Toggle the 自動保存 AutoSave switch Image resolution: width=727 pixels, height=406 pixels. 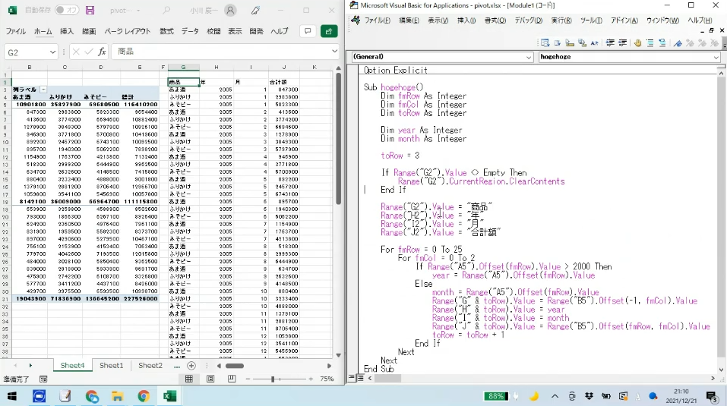[68, 11]
